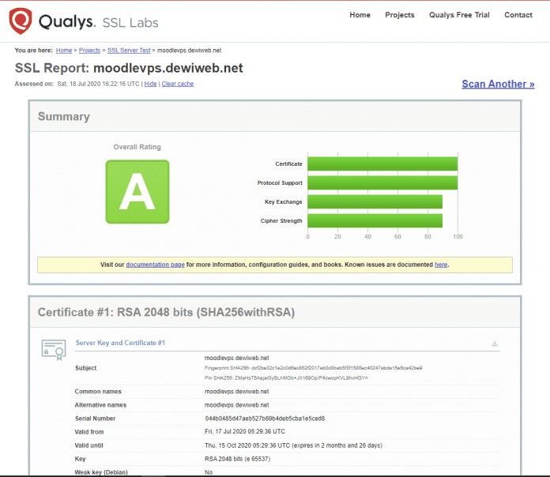Click the Pin SHA256 line
This screenshot has height=477, width=550.
coord(286,377)
